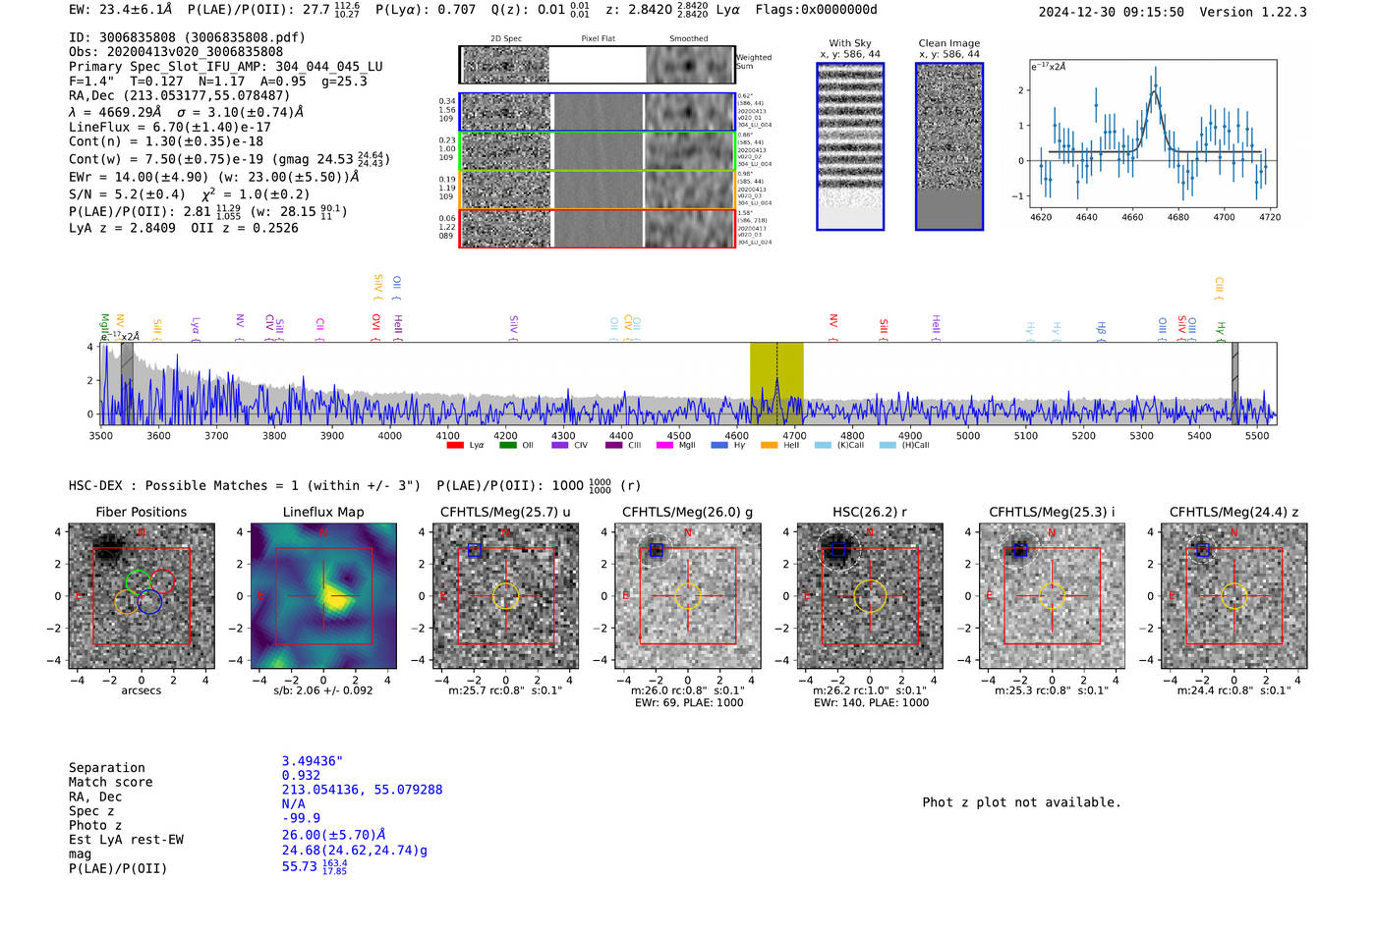Click the OII green legend swatch
This screenshot has height=936, width=1376.
(507, 445)
